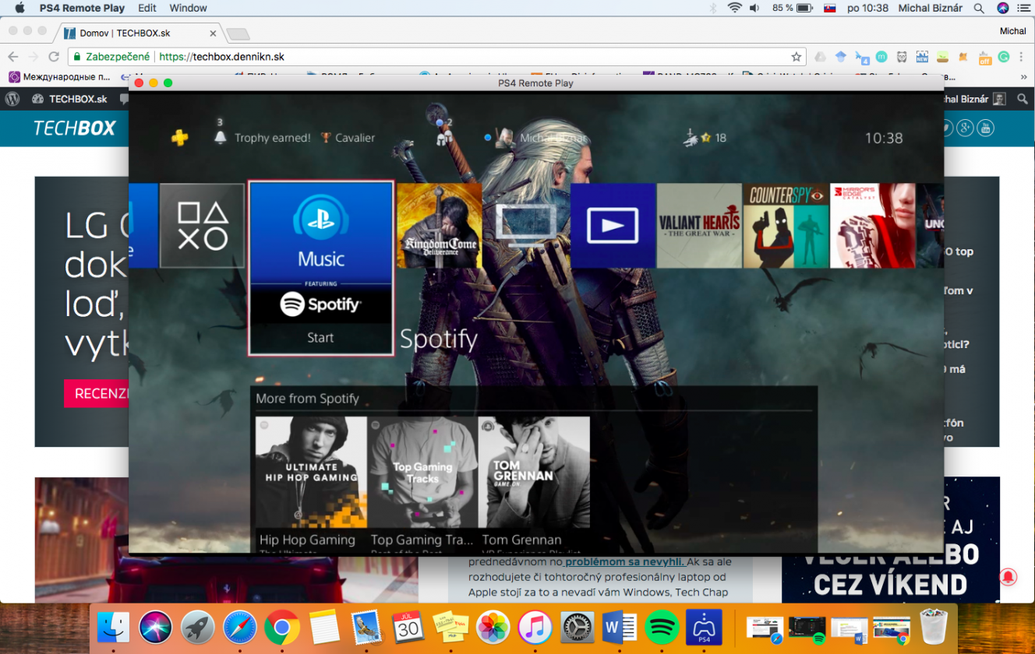
Task: Launch the Valiant Hearts game tile
Action: (699, 226)
